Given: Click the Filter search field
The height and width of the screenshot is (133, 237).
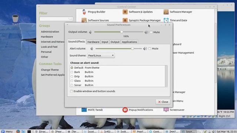Looking at the screenshot, I should click(x=56, y=19).
